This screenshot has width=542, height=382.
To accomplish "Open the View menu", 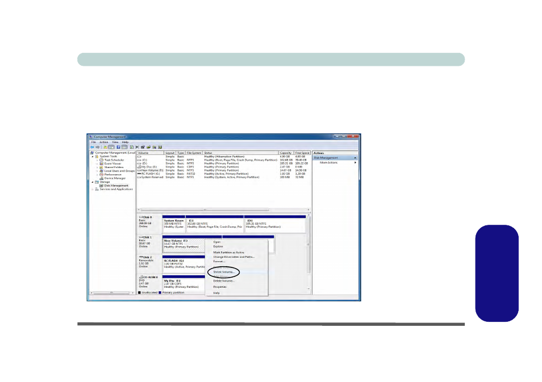I will tap(115, 142).
